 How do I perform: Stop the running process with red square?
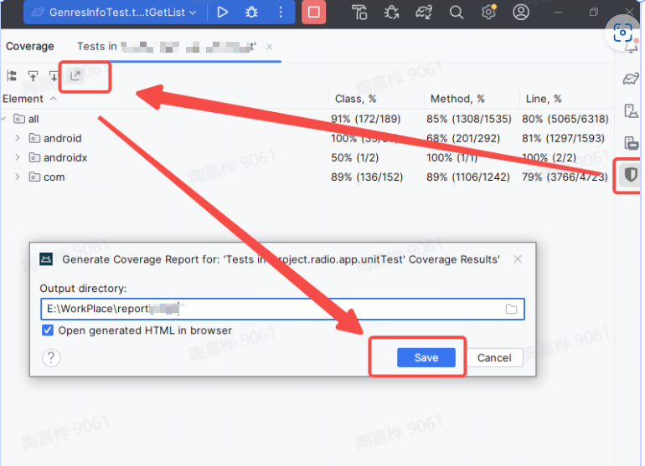coord(313,13)
